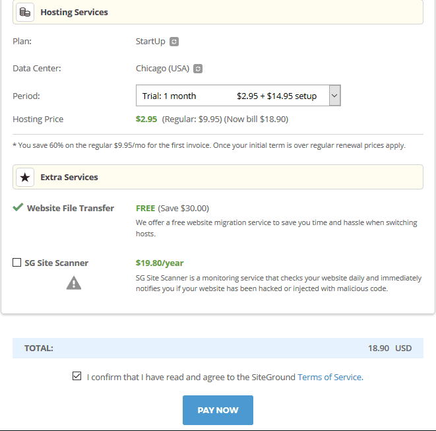Click the Website File Transfer label
Screen dimensions: 436x431
(71, 208)
